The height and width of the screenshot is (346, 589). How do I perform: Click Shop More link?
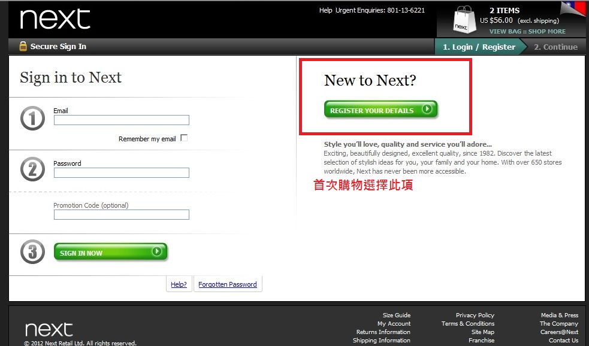click(x=546, y=32)
